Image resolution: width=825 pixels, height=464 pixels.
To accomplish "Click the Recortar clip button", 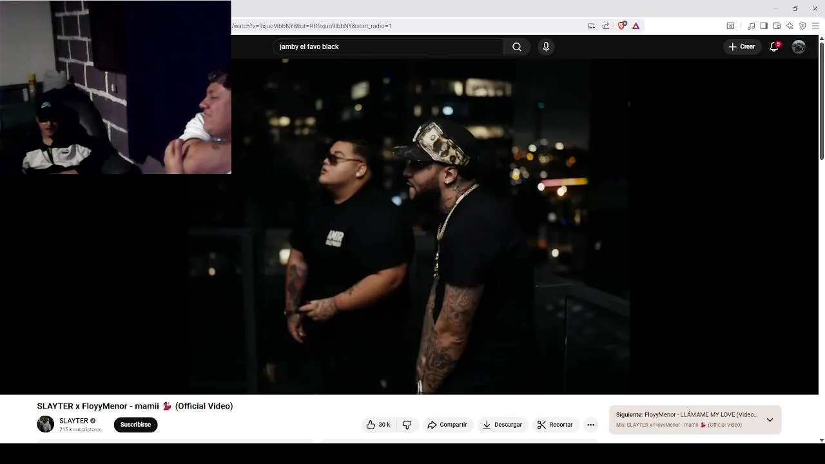I will pyautogui.click(x=555, y=425).
